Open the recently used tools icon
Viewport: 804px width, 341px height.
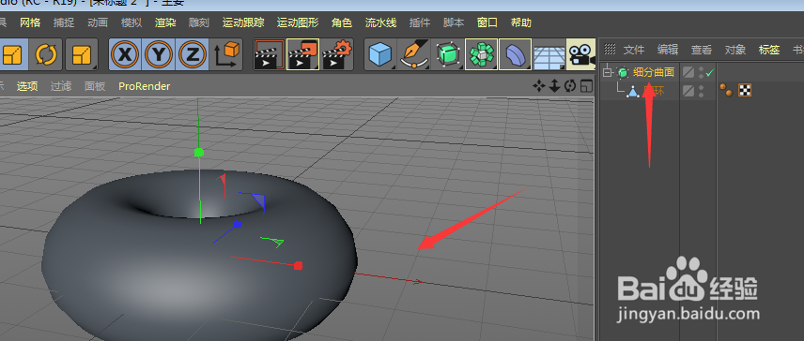click(x=82, y=54)
